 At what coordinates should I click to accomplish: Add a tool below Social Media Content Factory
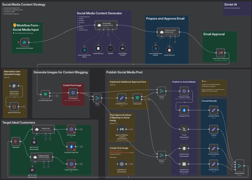(108, 35)
